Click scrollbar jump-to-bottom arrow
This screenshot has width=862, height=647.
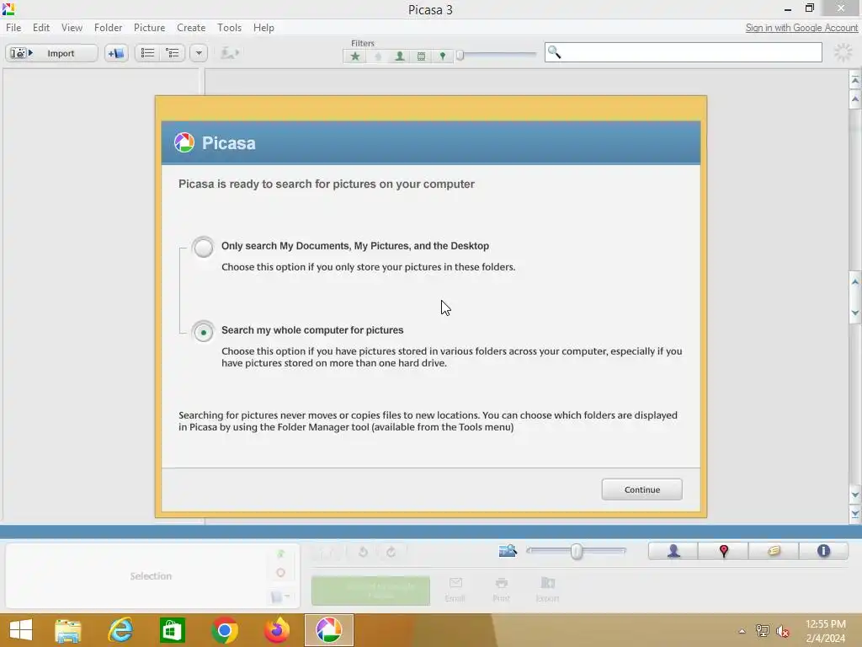point(855,514)
